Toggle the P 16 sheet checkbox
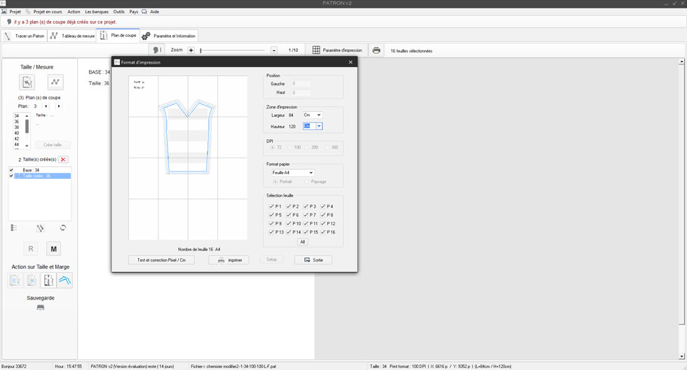The height and width of the screenshot is (370, 687). [x=322, y=232]
